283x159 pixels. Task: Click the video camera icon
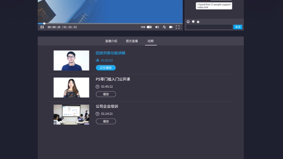coord(171,27)
